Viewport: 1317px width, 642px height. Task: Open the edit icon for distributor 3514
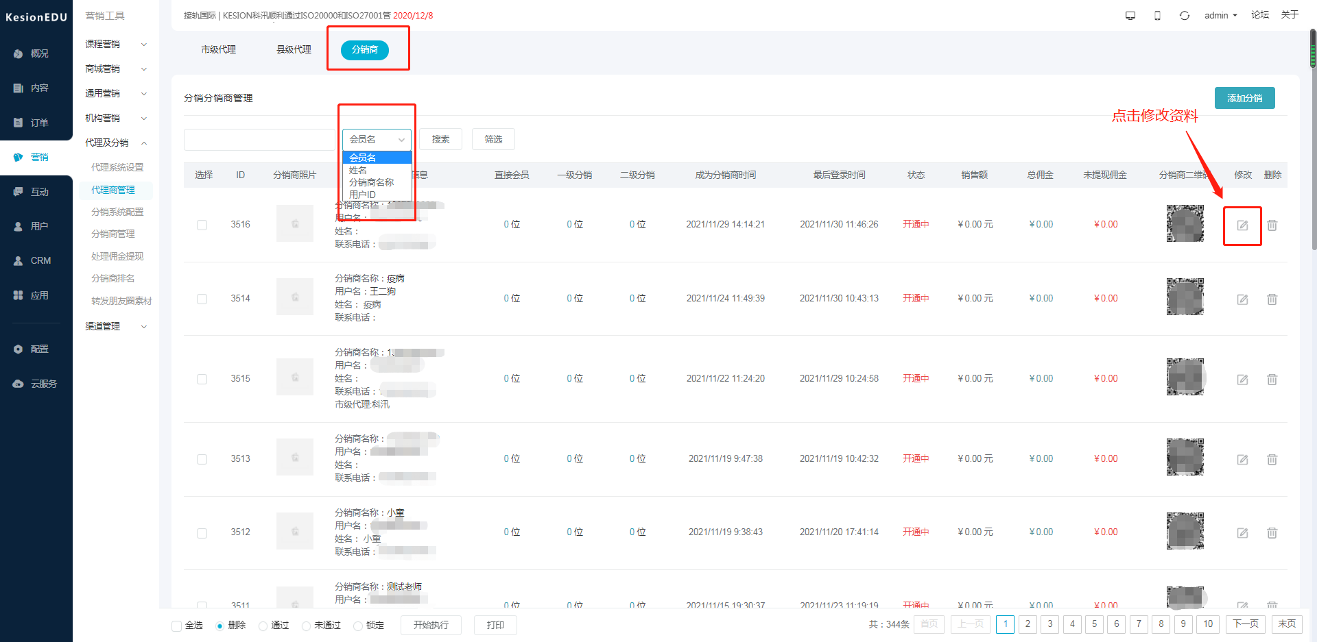coord(1242,299)
